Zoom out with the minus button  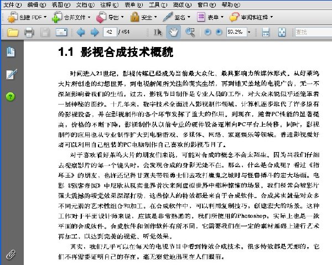click(x=207, y=32)
